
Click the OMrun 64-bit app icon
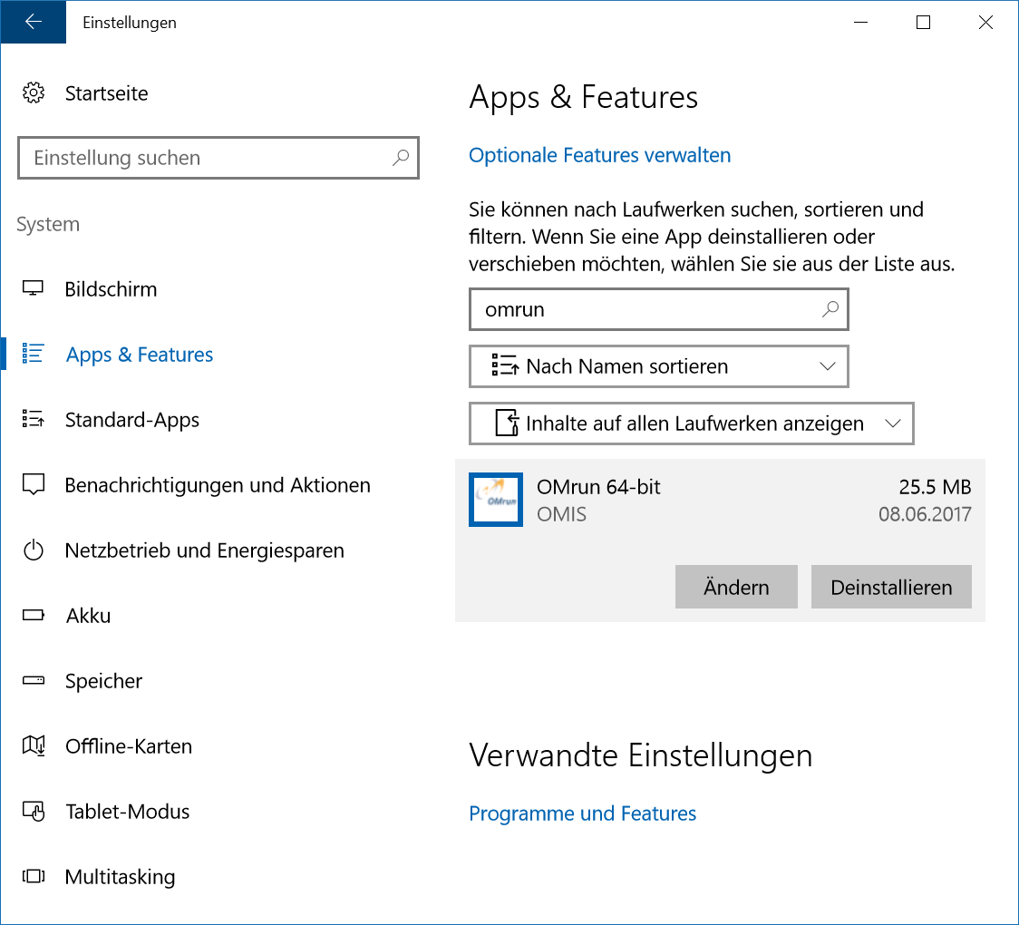(x=496, y=500)
